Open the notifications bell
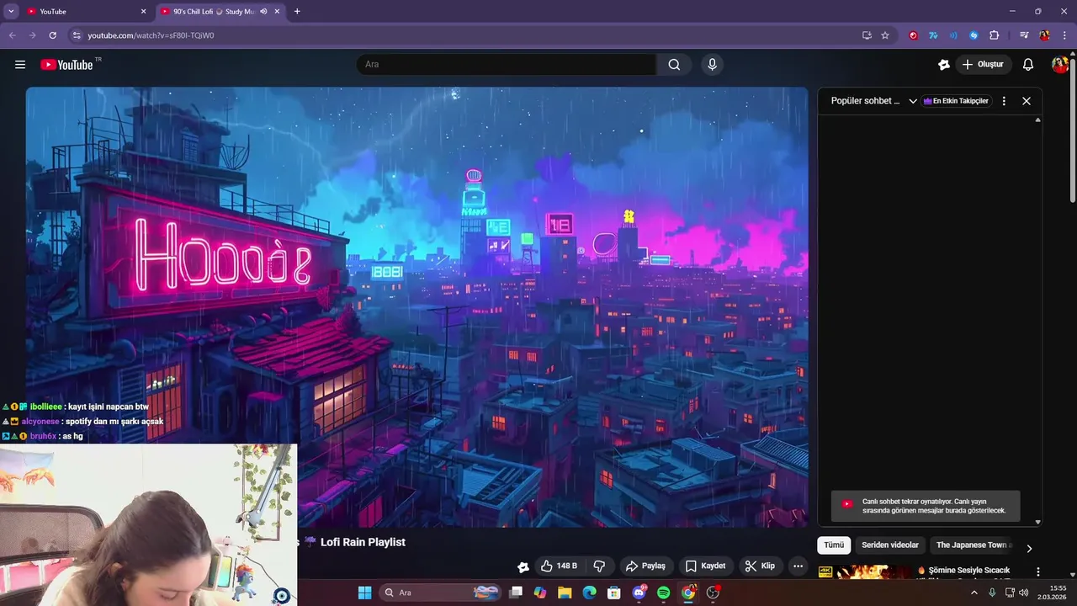The height and width of the screenshot is (606, 1077). point(1028,65)
